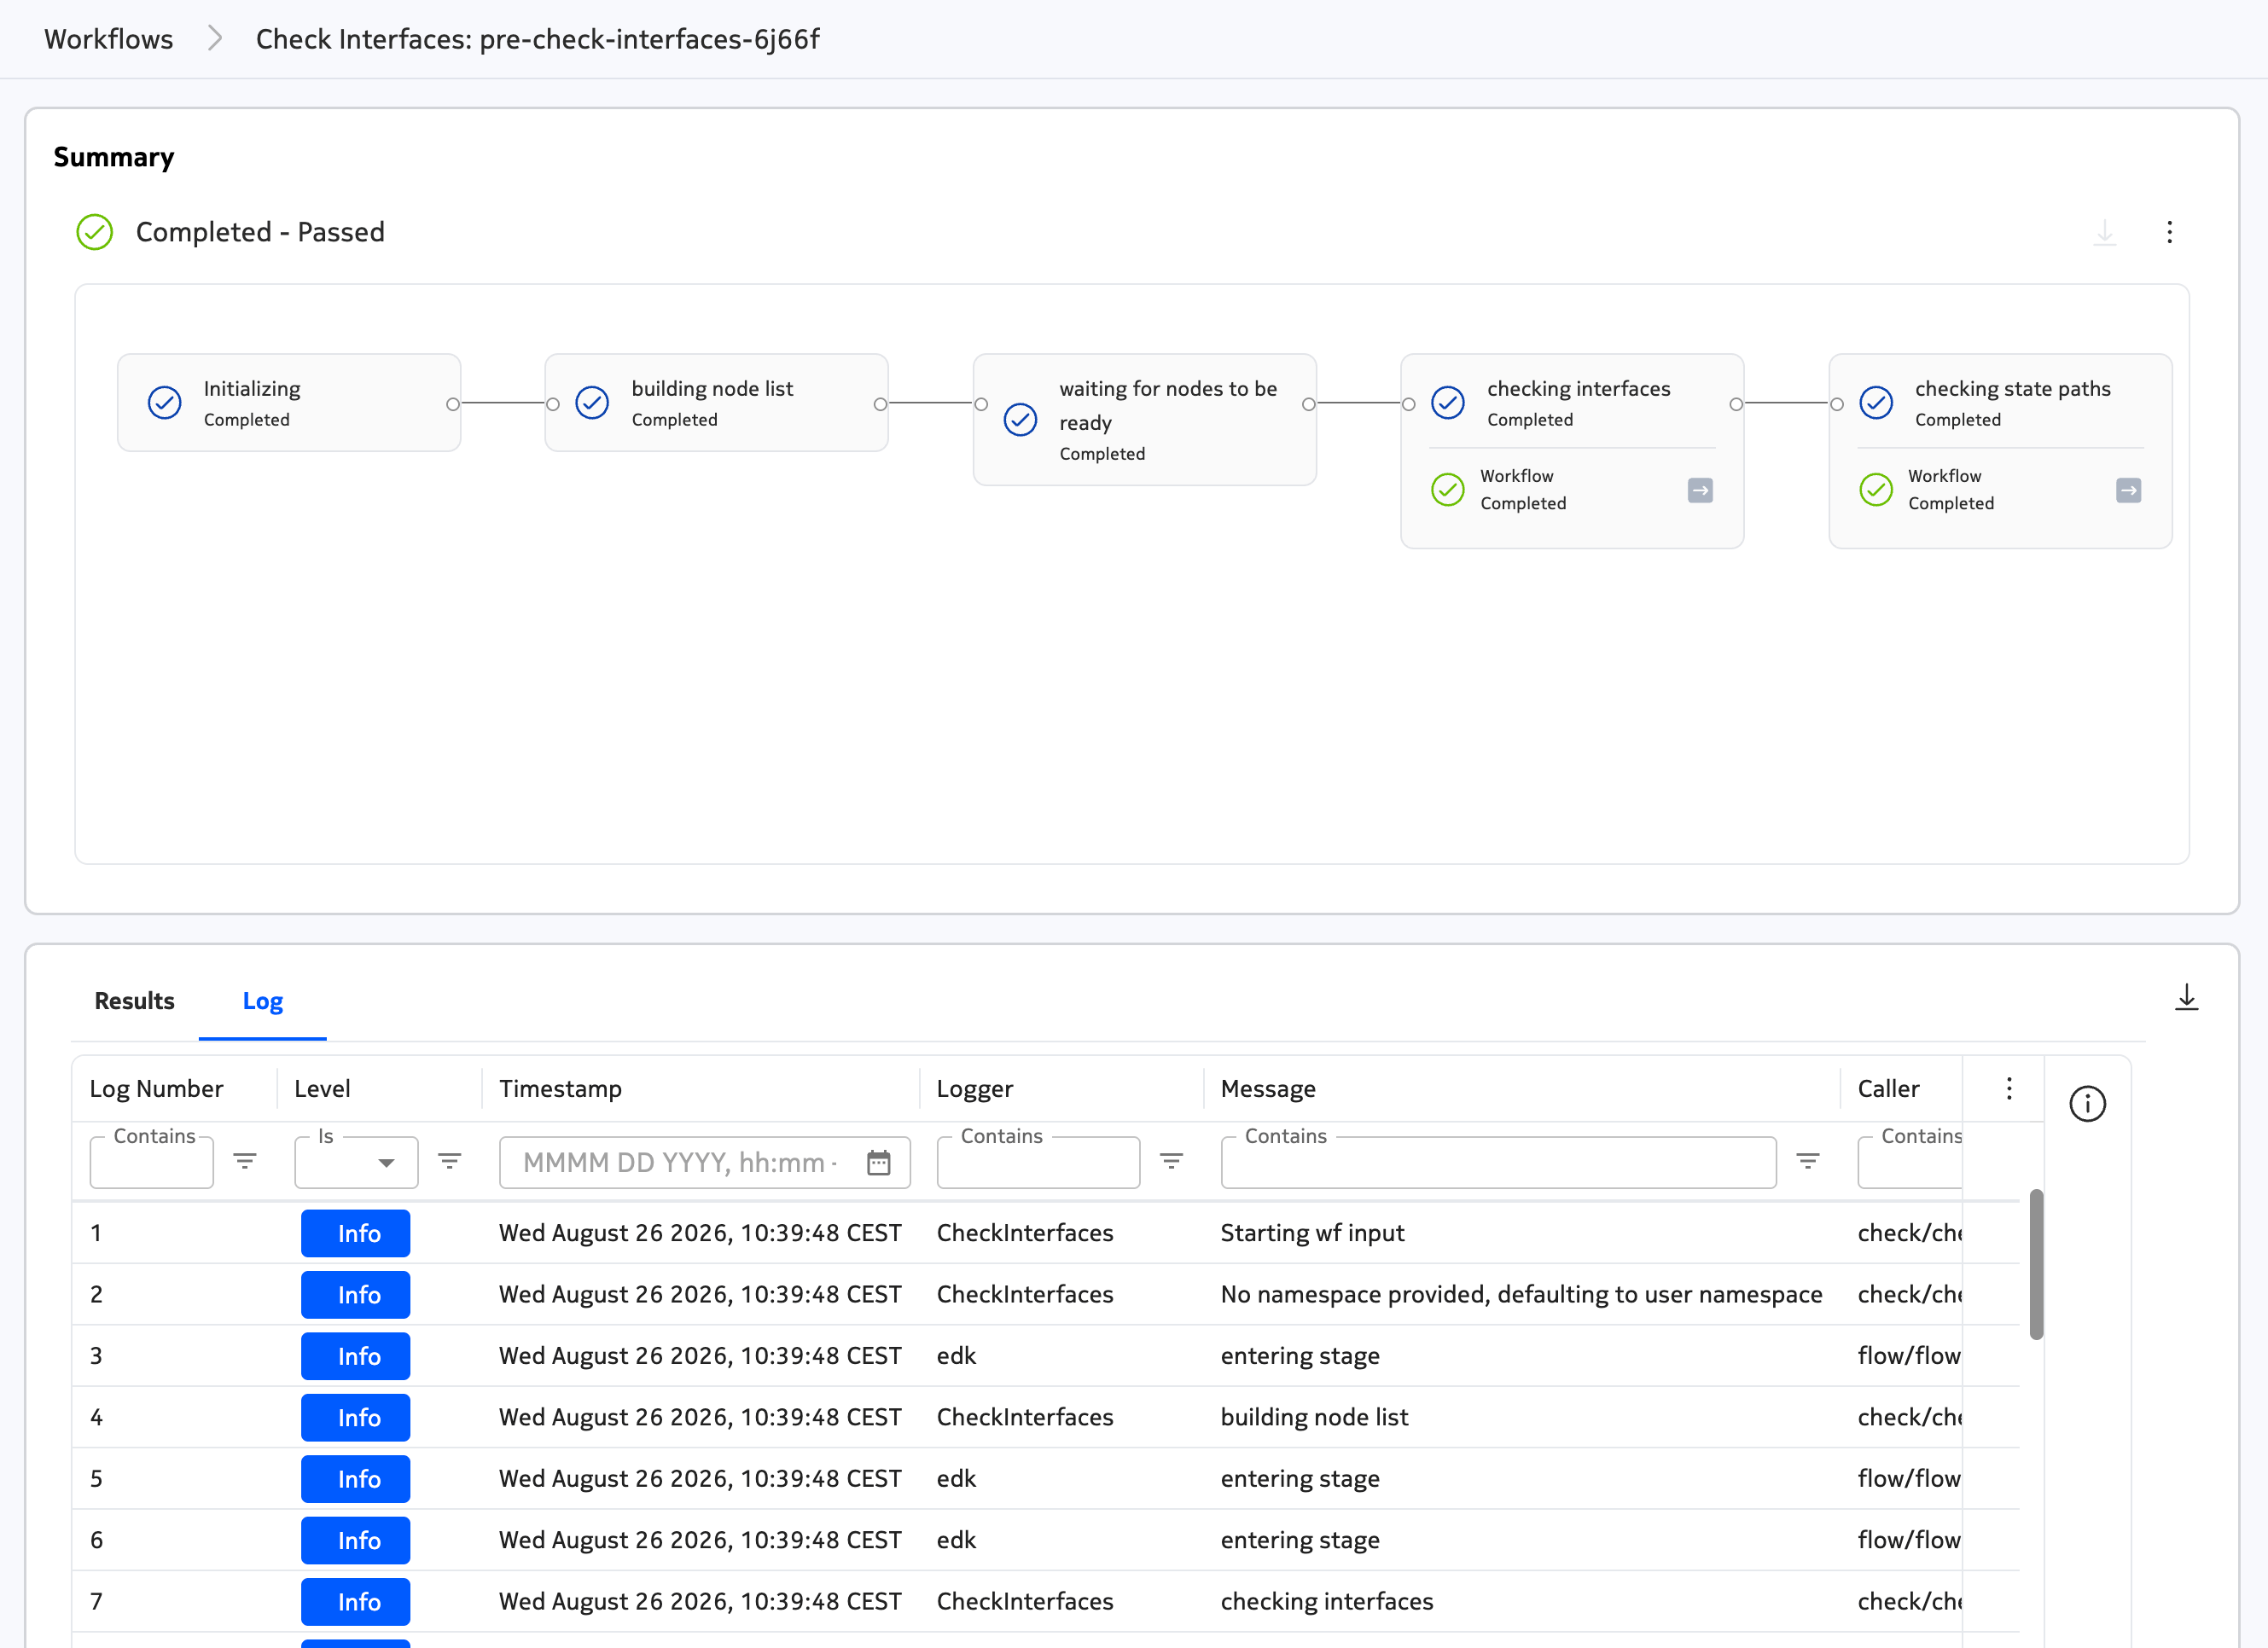Sort by the Timestamp column header
Viewport: 2268px width, 1648px height.
click(560, 1088)
